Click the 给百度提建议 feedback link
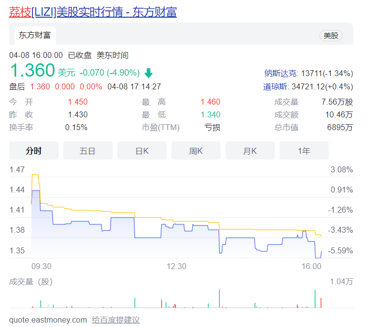 116,320
